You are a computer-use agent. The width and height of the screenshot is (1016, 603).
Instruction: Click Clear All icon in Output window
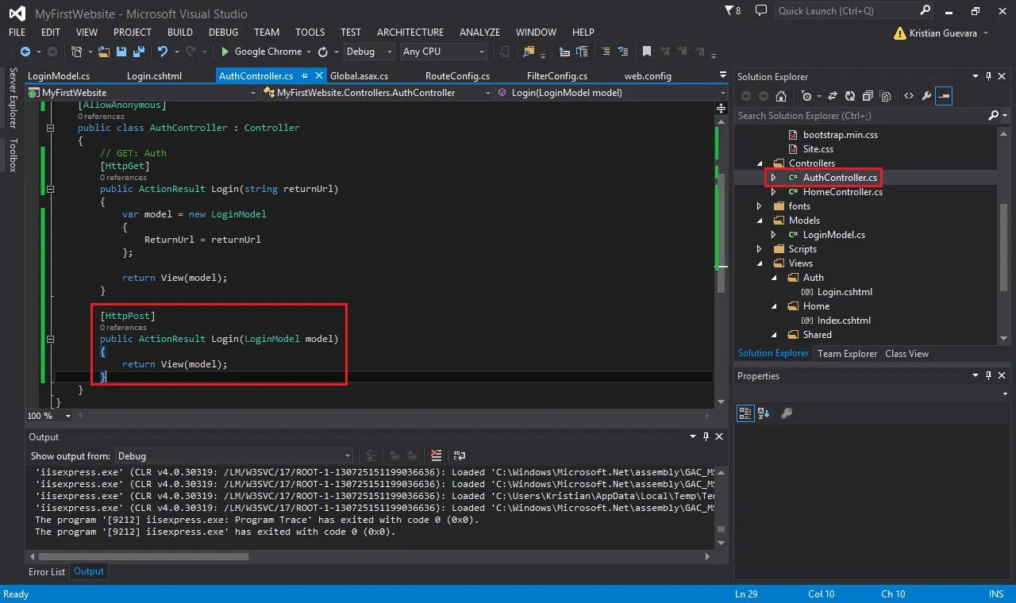[436, 455]
